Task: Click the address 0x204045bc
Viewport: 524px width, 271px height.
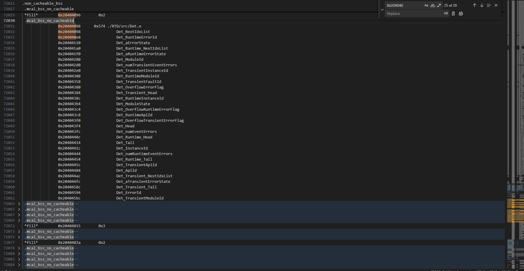Action: [x=69, y=198]
